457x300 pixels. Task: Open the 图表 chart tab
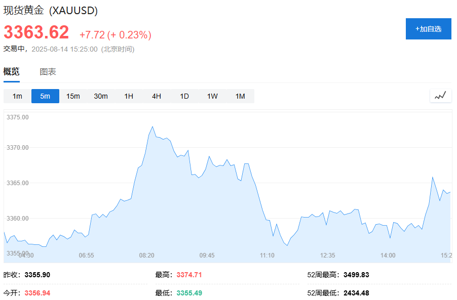click(48, 71)
